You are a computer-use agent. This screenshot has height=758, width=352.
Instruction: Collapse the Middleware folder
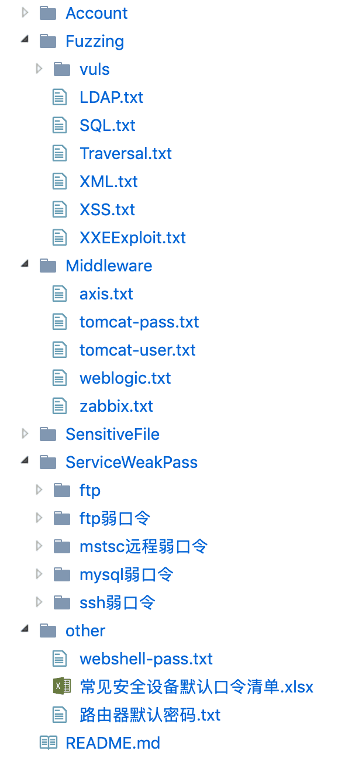pyautogui.click(x=25, y=265)
